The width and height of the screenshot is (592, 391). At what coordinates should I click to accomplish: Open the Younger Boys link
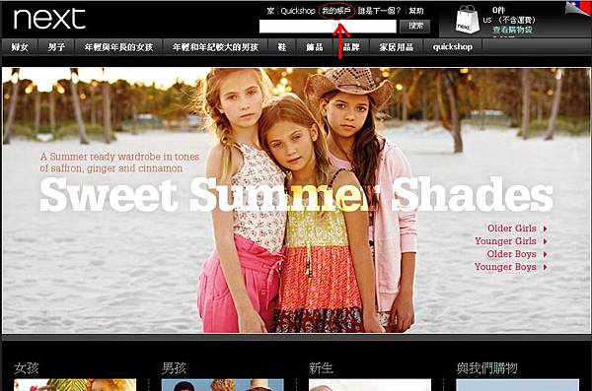pyautogui.click(x=505, y=267)
